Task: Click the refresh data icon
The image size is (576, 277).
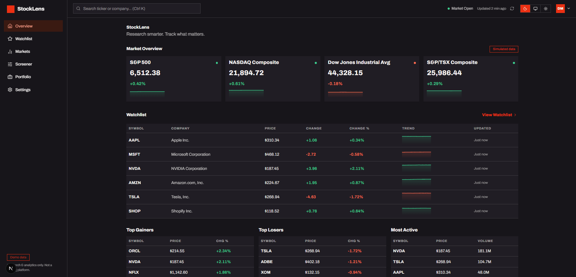Action: [x=512, y=8]
